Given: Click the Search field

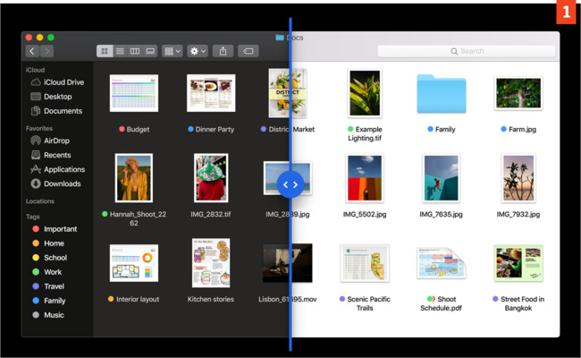Looking at the screenshot, I should [466, 51].
